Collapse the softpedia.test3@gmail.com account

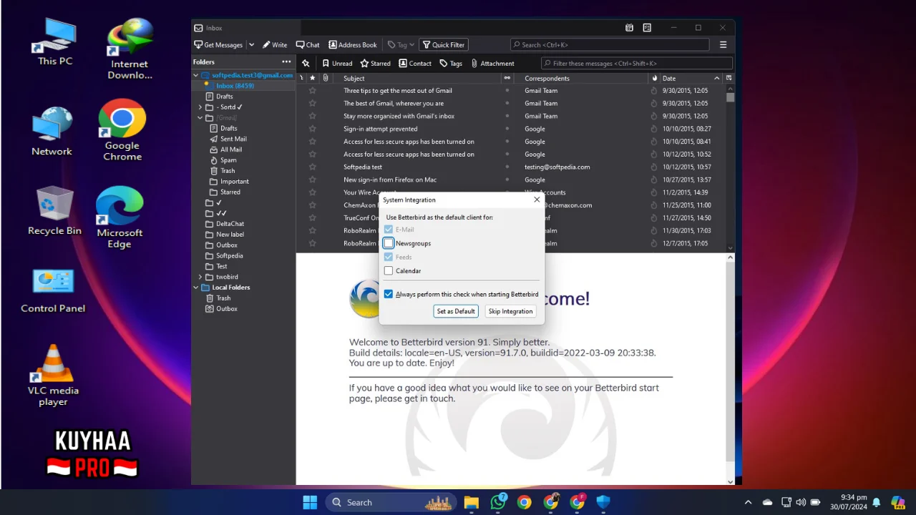195,75
